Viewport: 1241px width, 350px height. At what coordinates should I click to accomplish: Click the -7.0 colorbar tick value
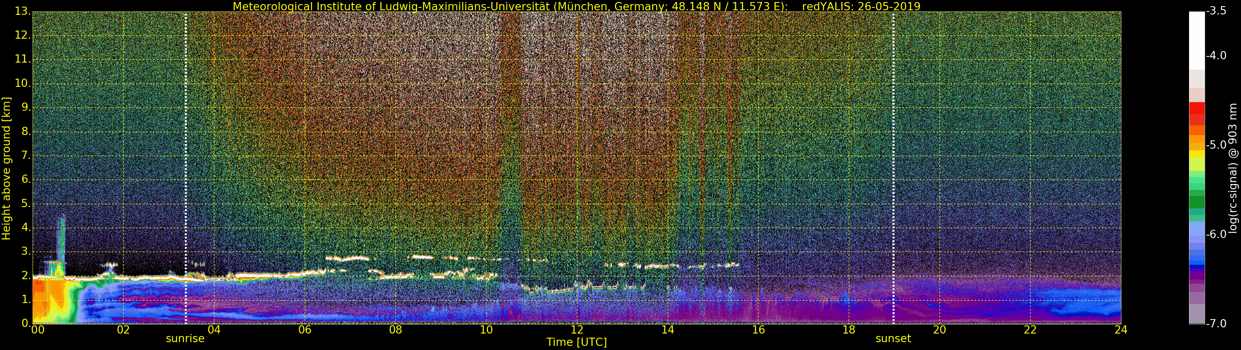pos(1216,324)
